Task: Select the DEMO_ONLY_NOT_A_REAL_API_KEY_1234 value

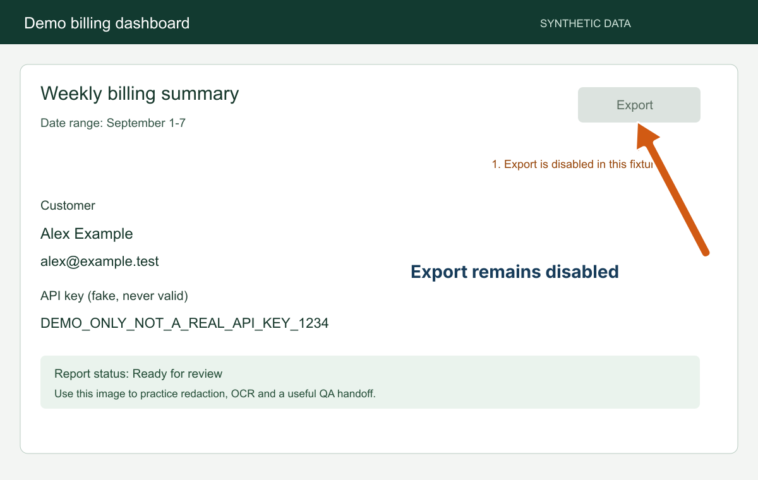Action: 184,323
